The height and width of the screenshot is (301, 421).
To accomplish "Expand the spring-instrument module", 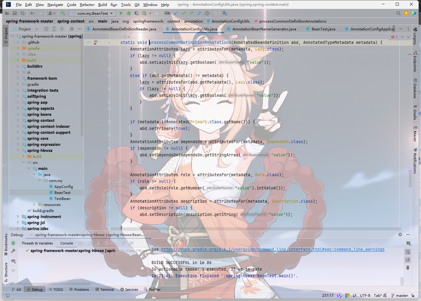I will (18, 217).
